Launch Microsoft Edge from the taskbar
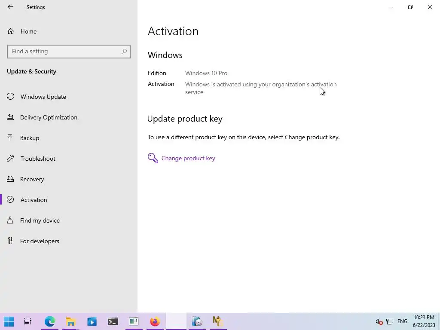The image size is (440, 330). (x=50, y=321)
